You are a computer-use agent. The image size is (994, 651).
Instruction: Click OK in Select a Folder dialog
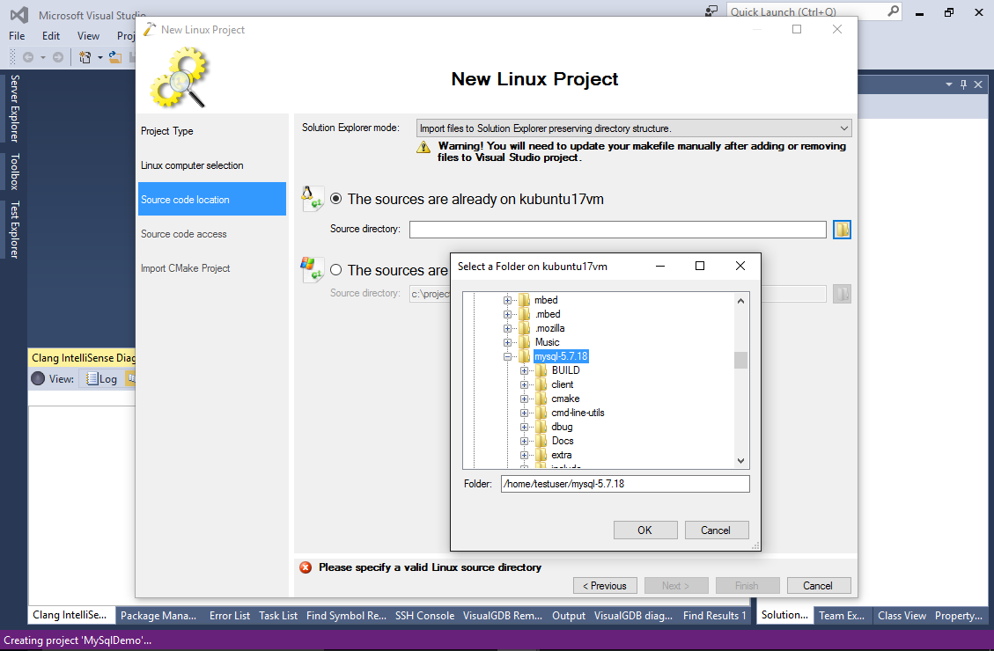[x=644, y=530]
